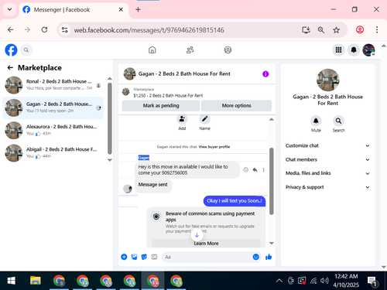Image resolution: width=387 pixels, height=290 pixels.
Task: Search in conversation with magnifier icon
Action: click(x=338, y=121)
